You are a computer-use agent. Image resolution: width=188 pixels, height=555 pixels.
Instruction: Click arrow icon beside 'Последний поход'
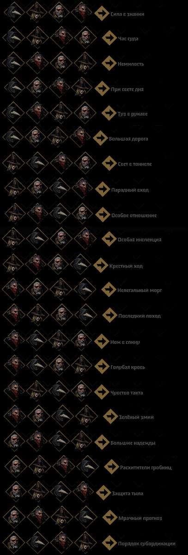click(x=109, y=315)
